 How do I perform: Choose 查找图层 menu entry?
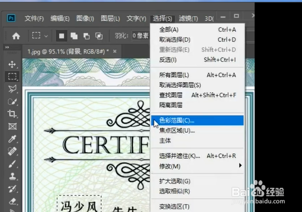coord(197,95)
